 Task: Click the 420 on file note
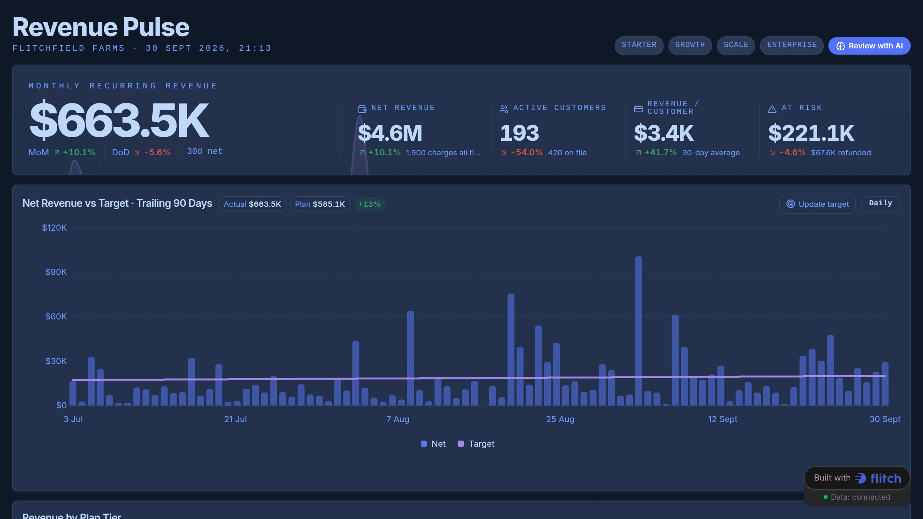point(567,153)
